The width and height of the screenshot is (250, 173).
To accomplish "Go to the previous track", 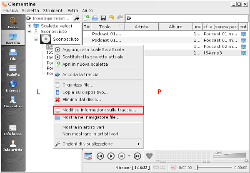I will (100, 156).
